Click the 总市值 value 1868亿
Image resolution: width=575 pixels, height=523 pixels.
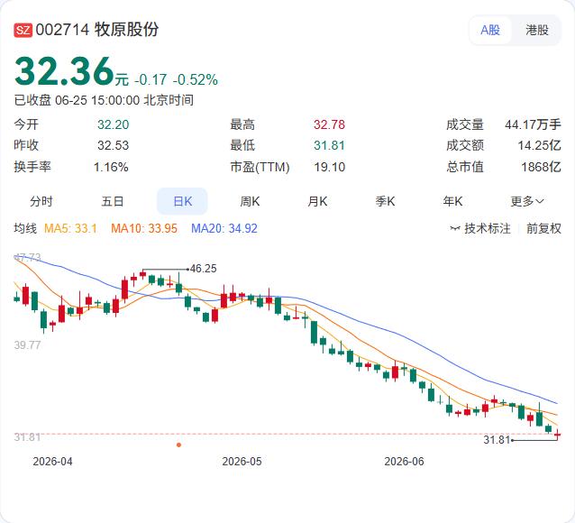(541, 167)
